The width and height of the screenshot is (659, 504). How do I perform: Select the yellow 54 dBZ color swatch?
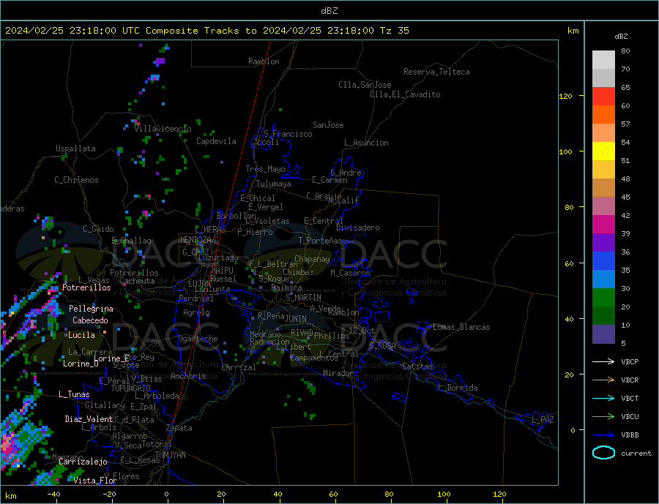(603, 151)
